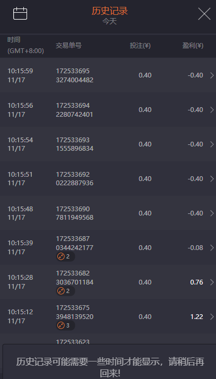Open the record with profit 1.22

pos(108,317)
